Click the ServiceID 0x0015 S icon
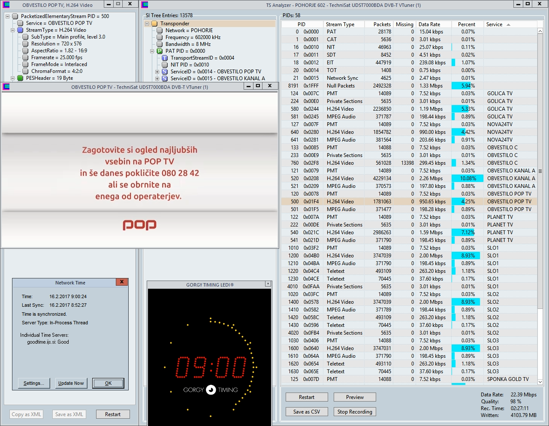Screen dimensions: 549x426 [x=165, y=79]
